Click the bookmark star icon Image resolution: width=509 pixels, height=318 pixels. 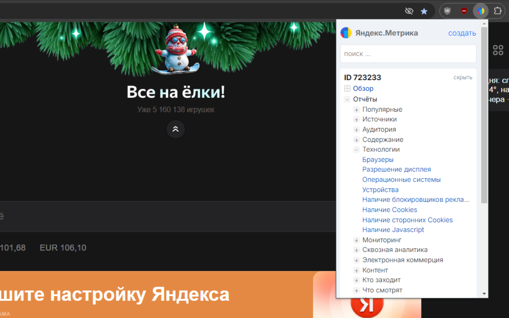tap(424, 11)
